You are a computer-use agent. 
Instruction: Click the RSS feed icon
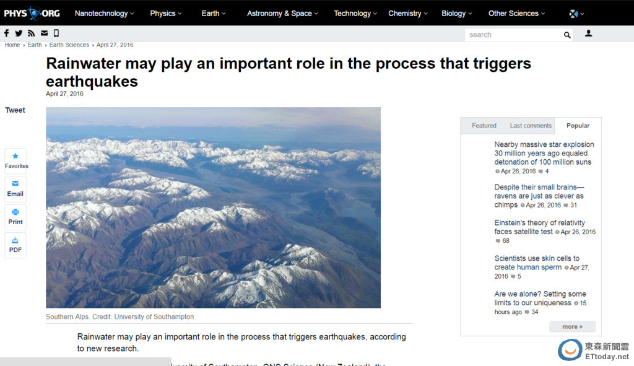(x=31, y=33)
